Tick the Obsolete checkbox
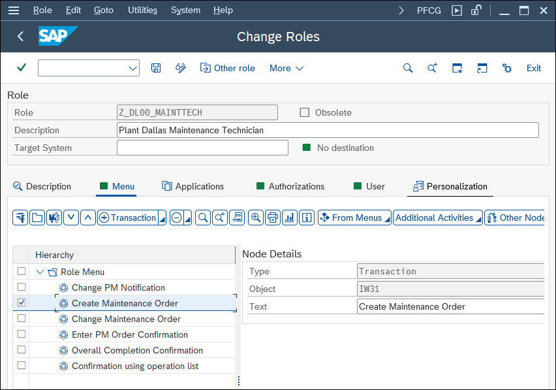Screen dimensions: 556x390 pos(305,112)
